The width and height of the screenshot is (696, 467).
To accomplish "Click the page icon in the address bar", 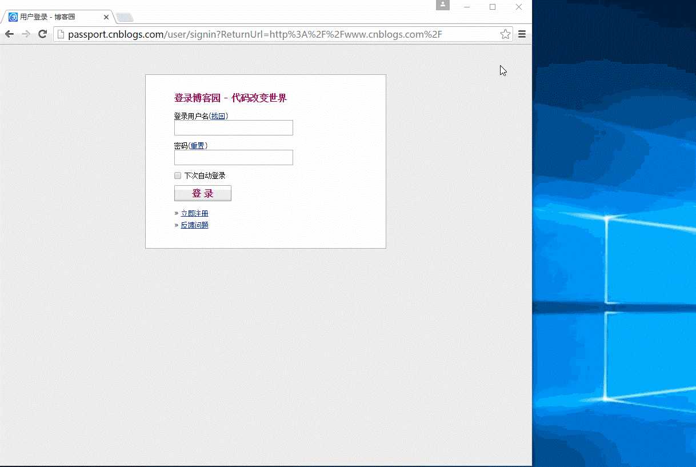I will [61, 34].
